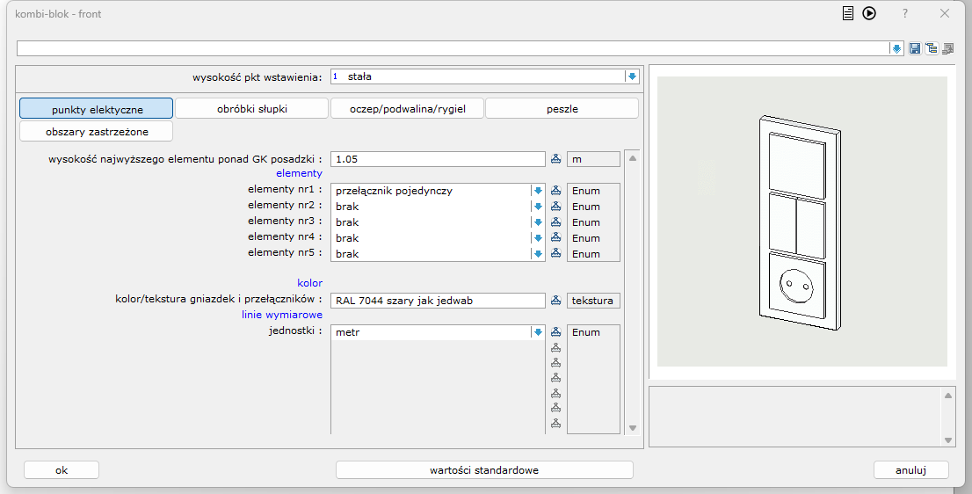Open the oczep/podwalina/rygiel tab
The width and height of the screenshot is (972, 494).
[x=406, y=109]
